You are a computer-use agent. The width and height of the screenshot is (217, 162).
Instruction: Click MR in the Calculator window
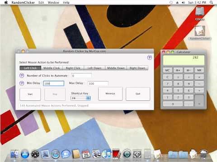pos(199,70)
